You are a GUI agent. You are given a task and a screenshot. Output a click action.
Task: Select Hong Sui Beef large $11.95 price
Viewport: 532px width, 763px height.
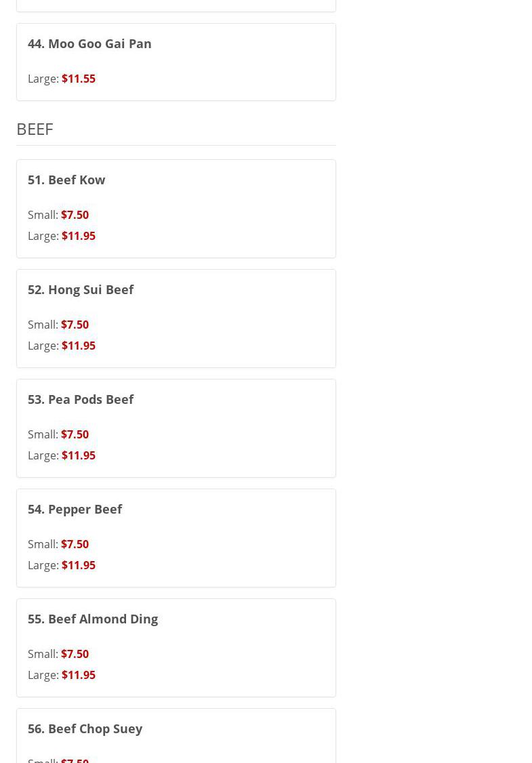click(x=78, y=346)
